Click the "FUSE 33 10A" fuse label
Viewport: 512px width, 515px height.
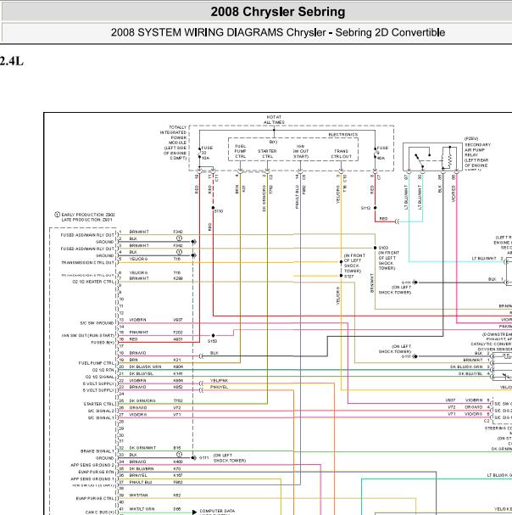coord(207,153)
